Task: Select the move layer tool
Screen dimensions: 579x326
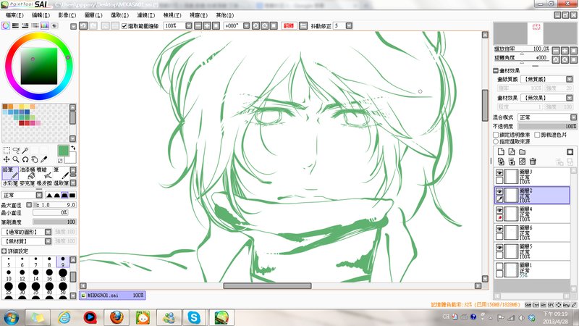Action: pos(7,159)
